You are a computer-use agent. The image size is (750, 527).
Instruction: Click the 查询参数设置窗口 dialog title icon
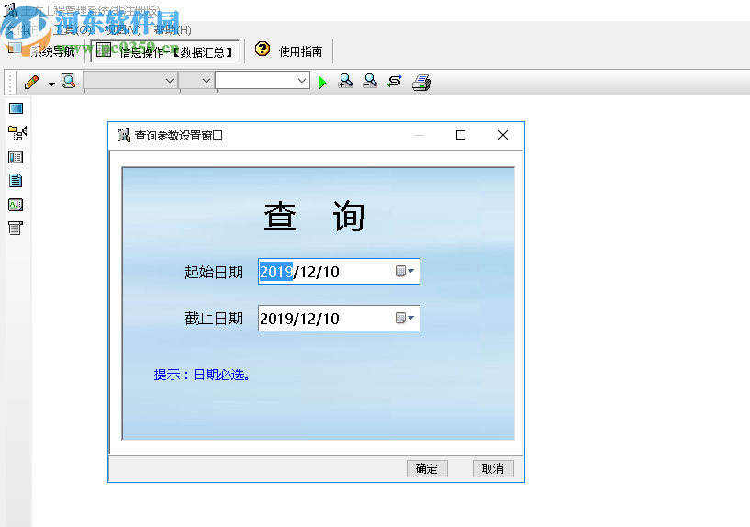[x=124, y=135]
